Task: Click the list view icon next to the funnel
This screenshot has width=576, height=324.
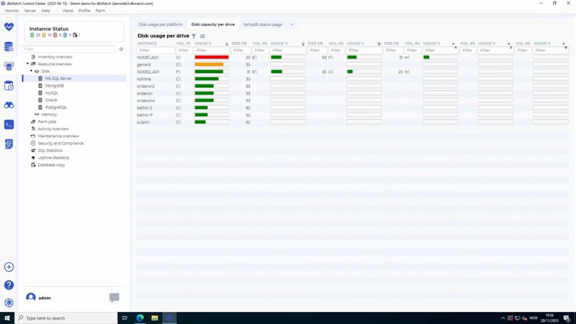Action: point(203,35)
